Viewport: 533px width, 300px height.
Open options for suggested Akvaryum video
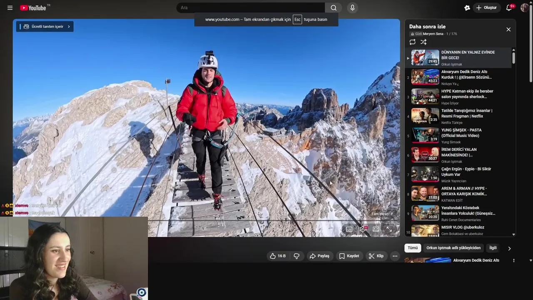point(513,260)
